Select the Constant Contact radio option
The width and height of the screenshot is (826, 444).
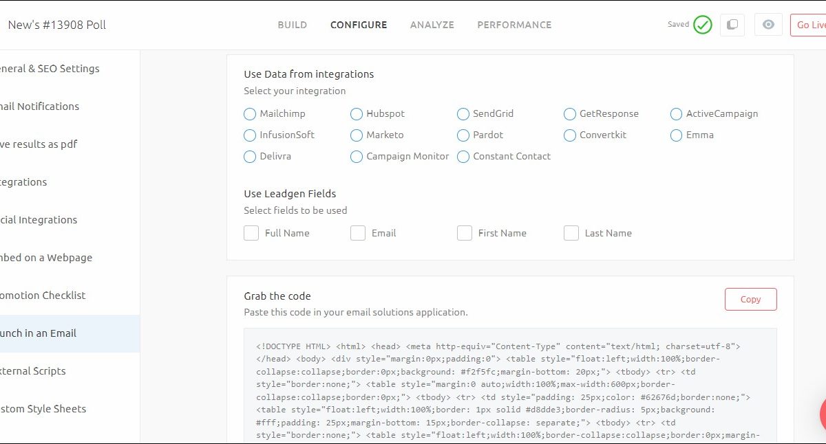point(463,157)
